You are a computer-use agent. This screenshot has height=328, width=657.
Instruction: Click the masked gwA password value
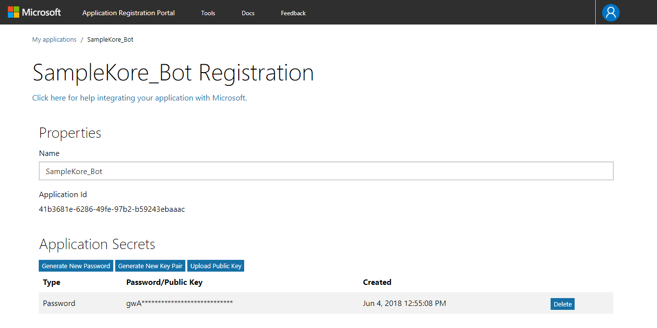click(x=179, y=303)
